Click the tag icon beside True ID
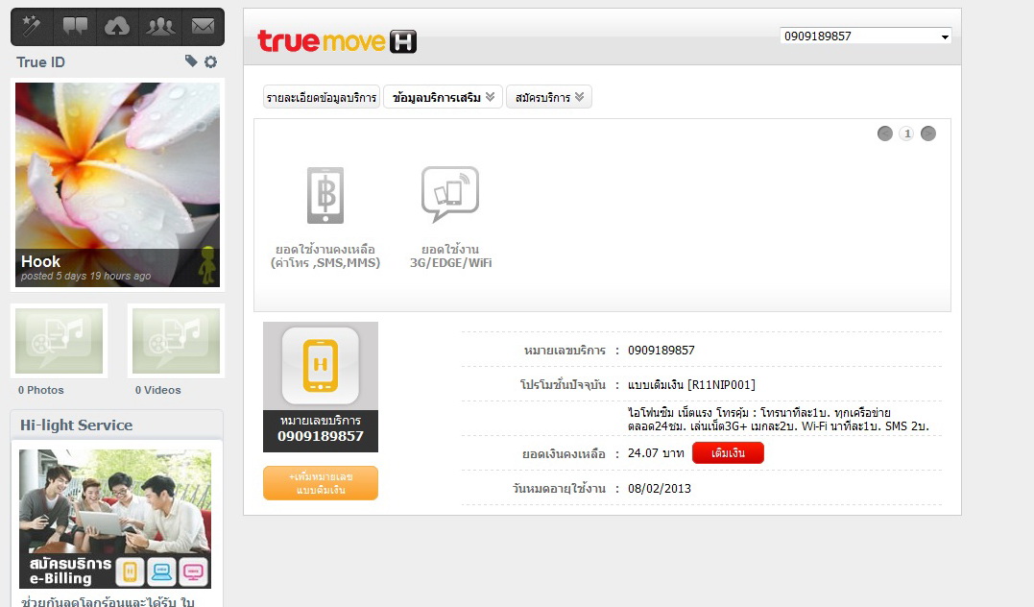Image resolution: width=1034 pixels, height=607 pixels. [x=191, y=61]
